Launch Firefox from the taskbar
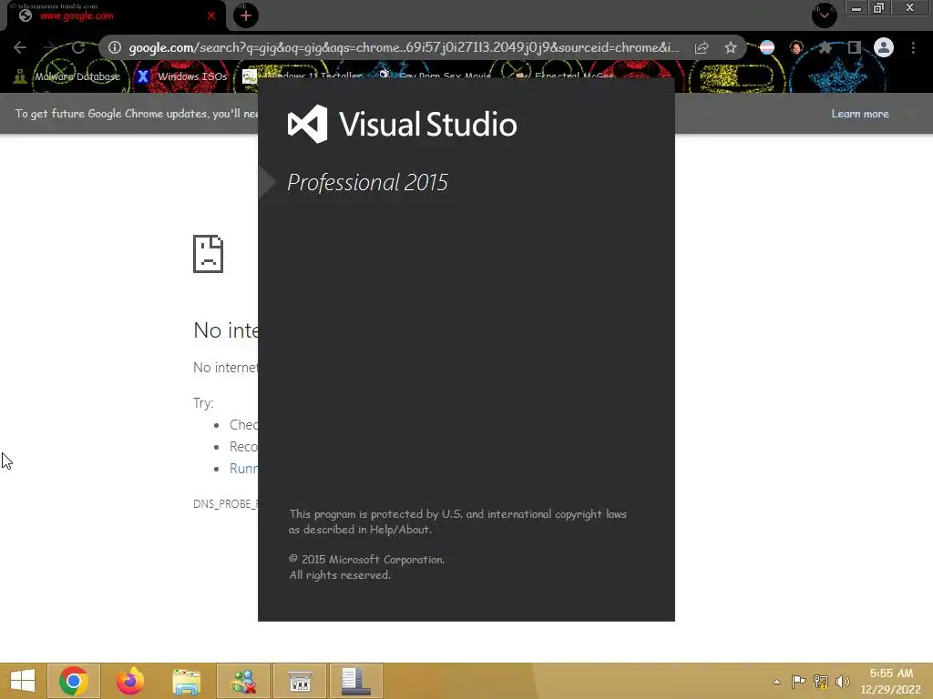The width and height of the screenshot is (933, 699). (x=129, y=681)
